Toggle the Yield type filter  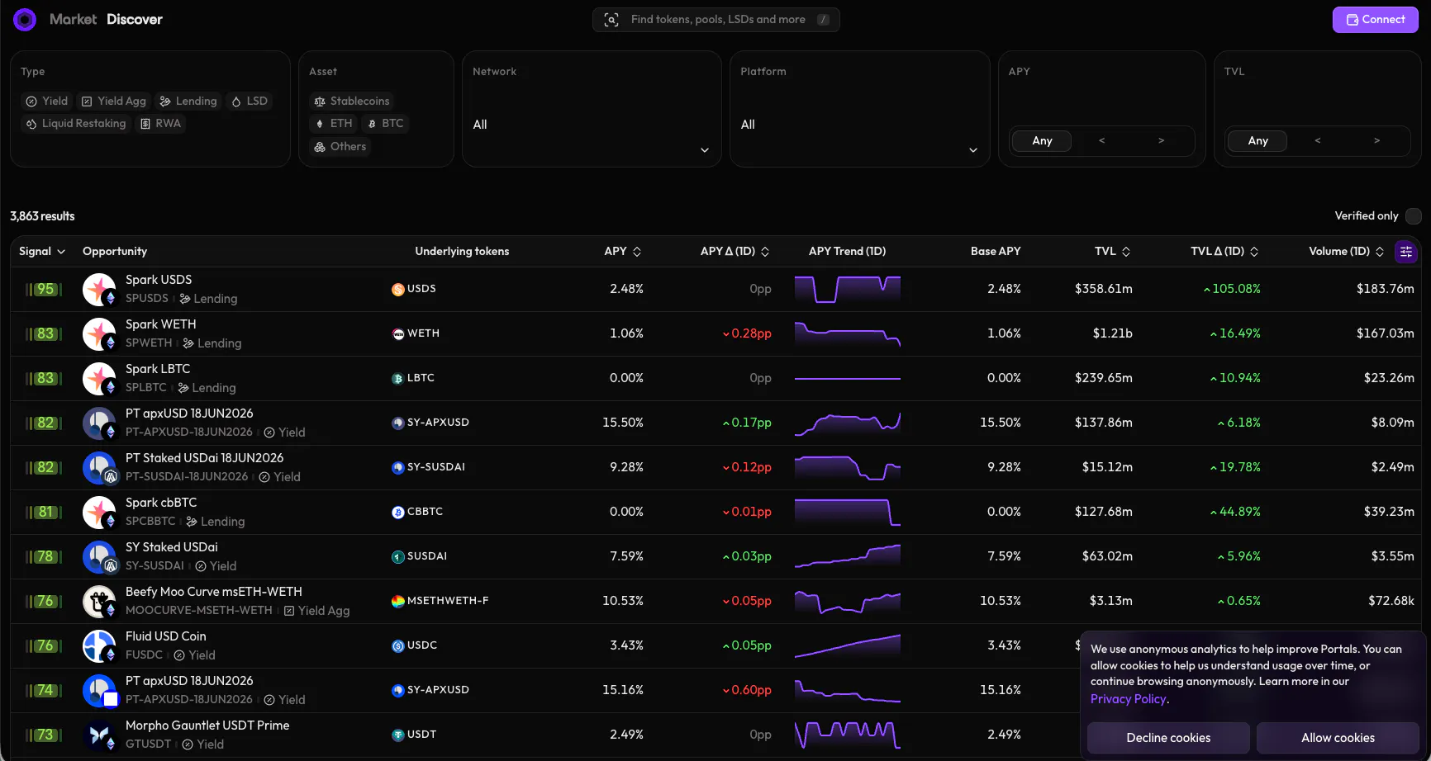(x=46, y=101)
